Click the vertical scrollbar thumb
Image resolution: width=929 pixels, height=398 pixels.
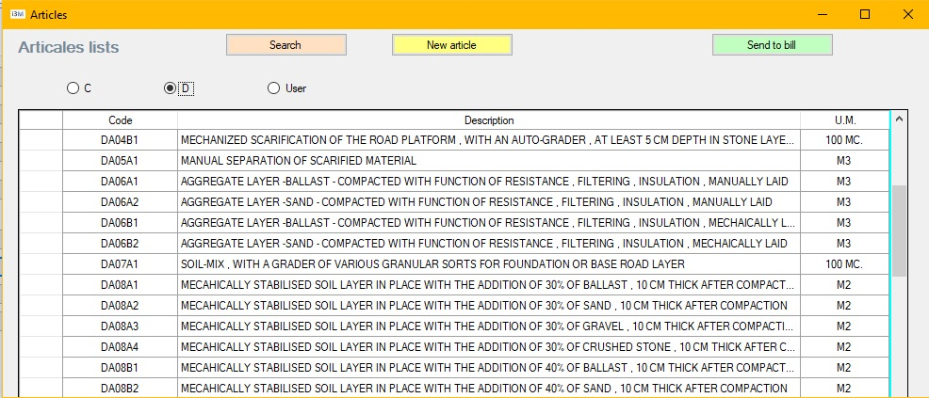point(899,230)
